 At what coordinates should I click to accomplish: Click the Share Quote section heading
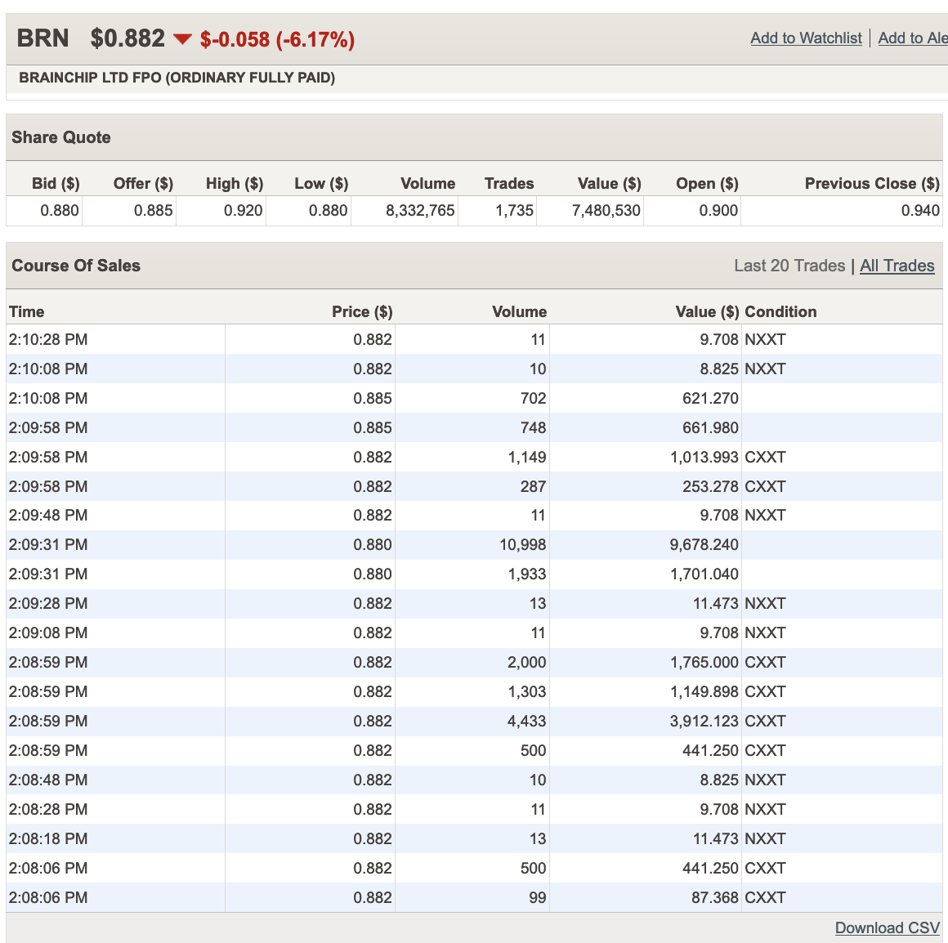pyautogui.click(x=61, y=137)
